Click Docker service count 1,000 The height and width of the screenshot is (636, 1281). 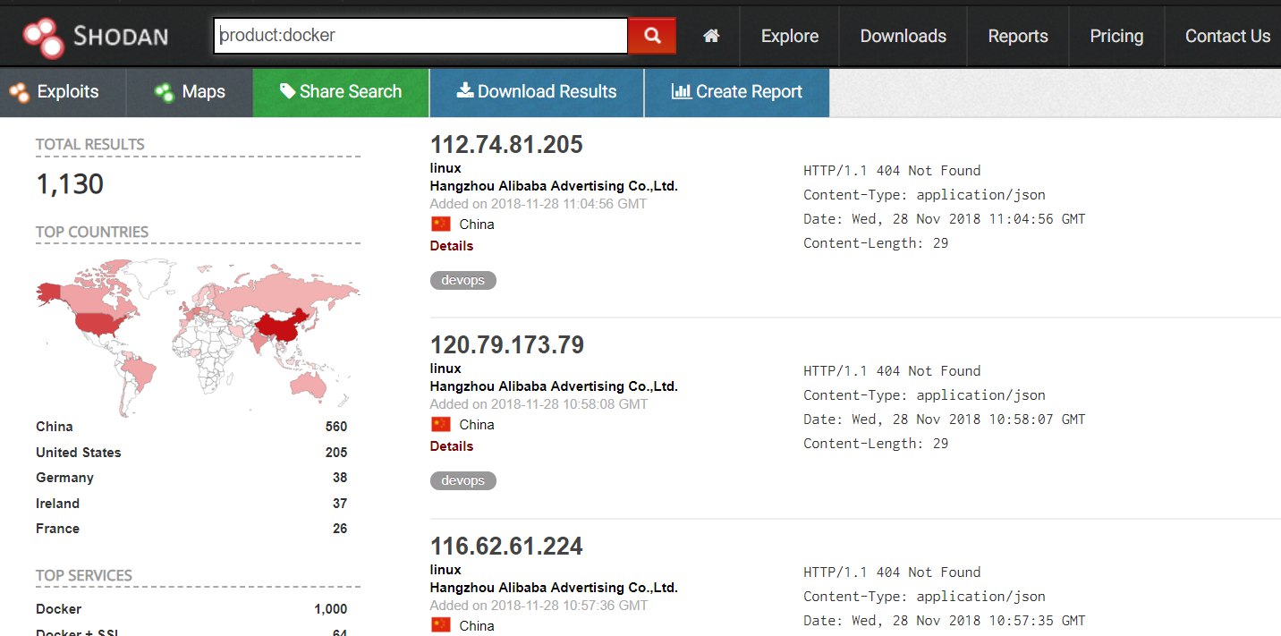(x=331, y=609)
